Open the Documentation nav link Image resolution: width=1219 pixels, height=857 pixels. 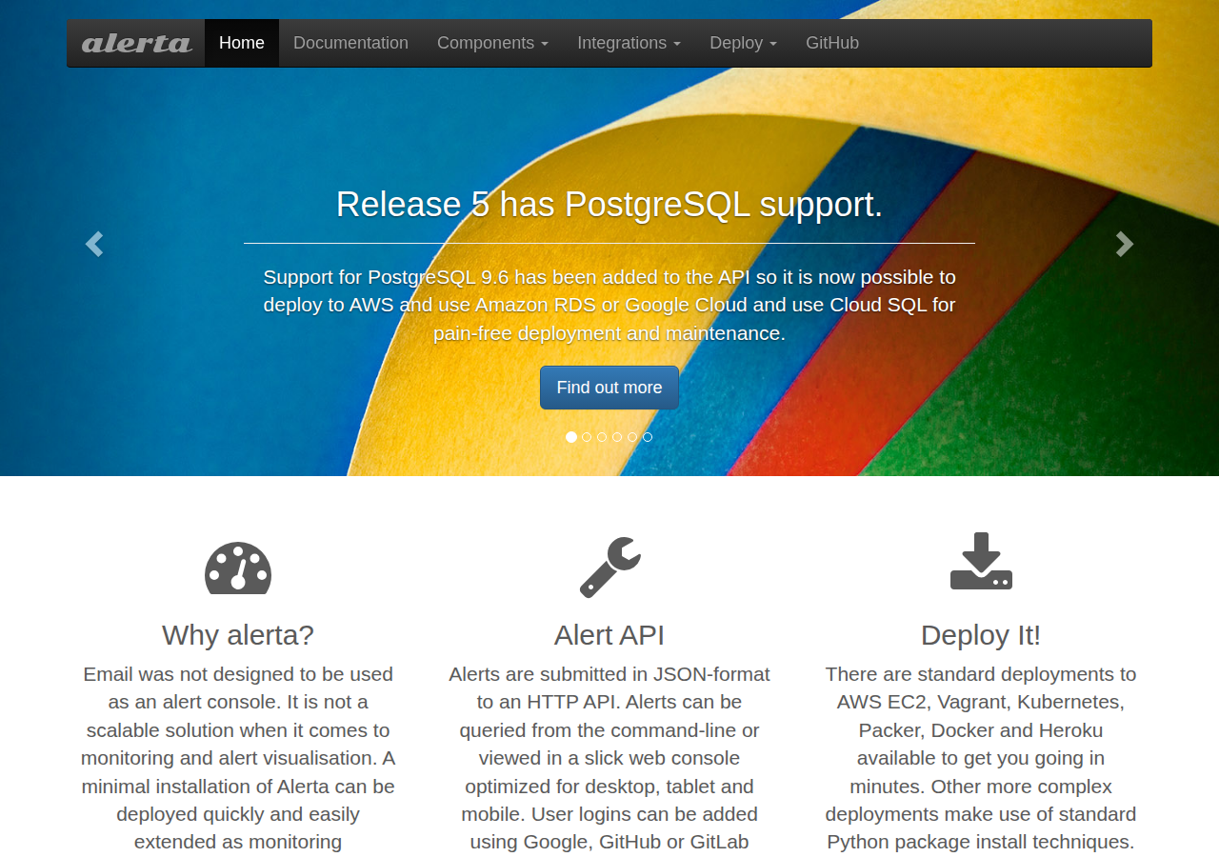(x=350, y=43)
